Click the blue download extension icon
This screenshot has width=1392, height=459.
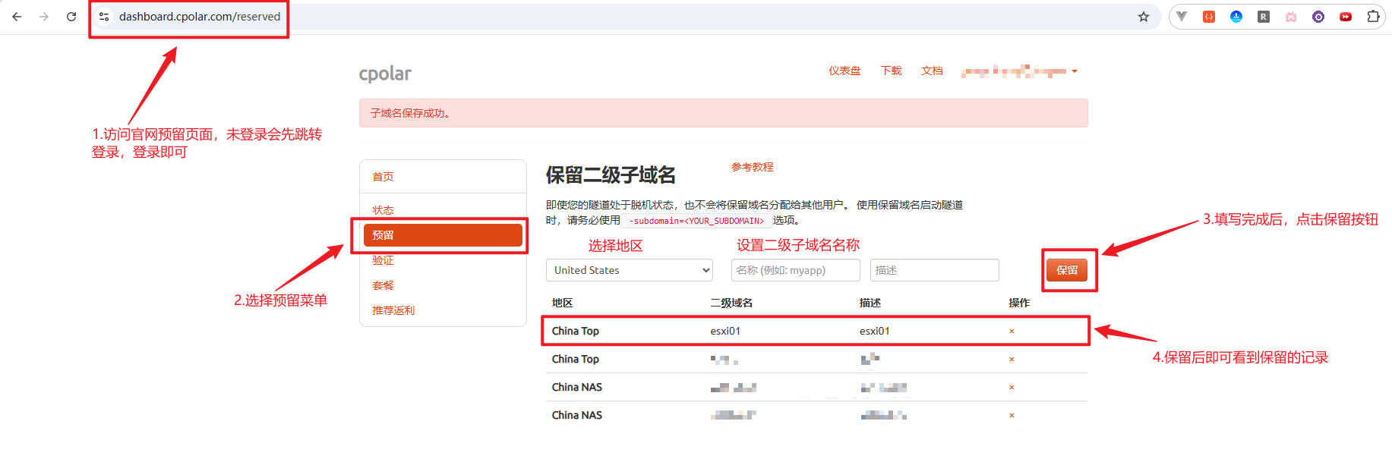(x=1236, y=17)
